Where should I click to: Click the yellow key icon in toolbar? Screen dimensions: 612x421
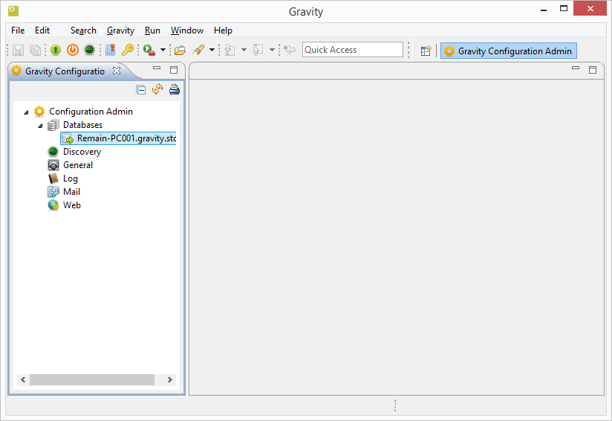tap(128, 50)
